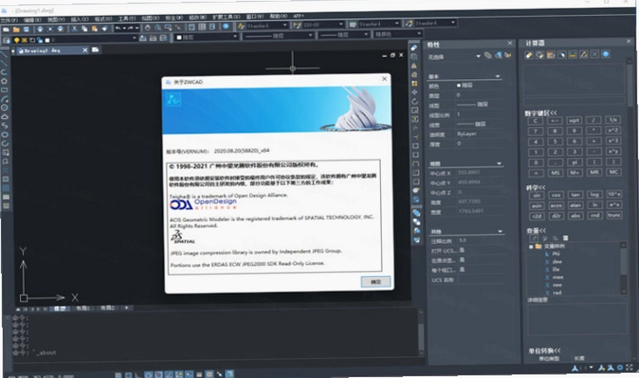
Task: Click the quick select icon in 特性 panel
Action: pyautogui.click(x=507, y=55)
